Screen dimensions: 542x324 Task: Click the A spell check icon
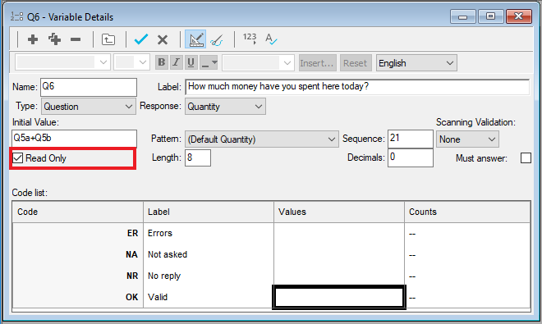[x=271, y=39]
